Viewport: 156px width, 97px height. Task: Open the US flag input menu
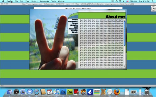pyautogui.click(x=127, y=1)
